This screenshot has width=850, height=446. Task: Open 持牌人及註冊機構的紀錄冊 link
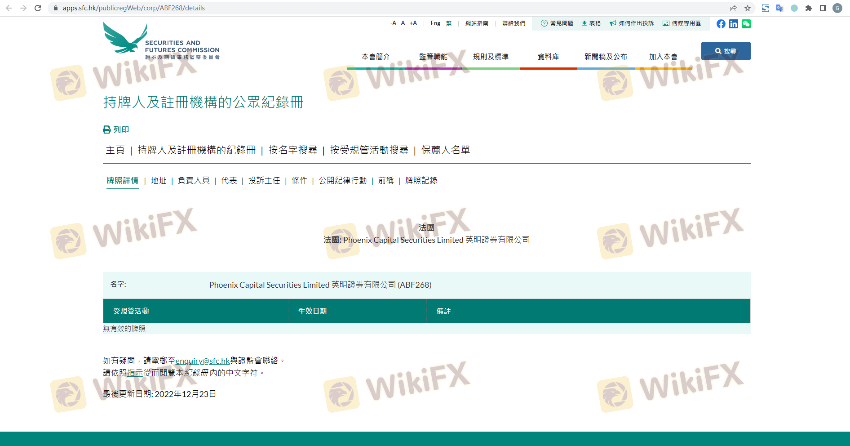click(196, 150)
